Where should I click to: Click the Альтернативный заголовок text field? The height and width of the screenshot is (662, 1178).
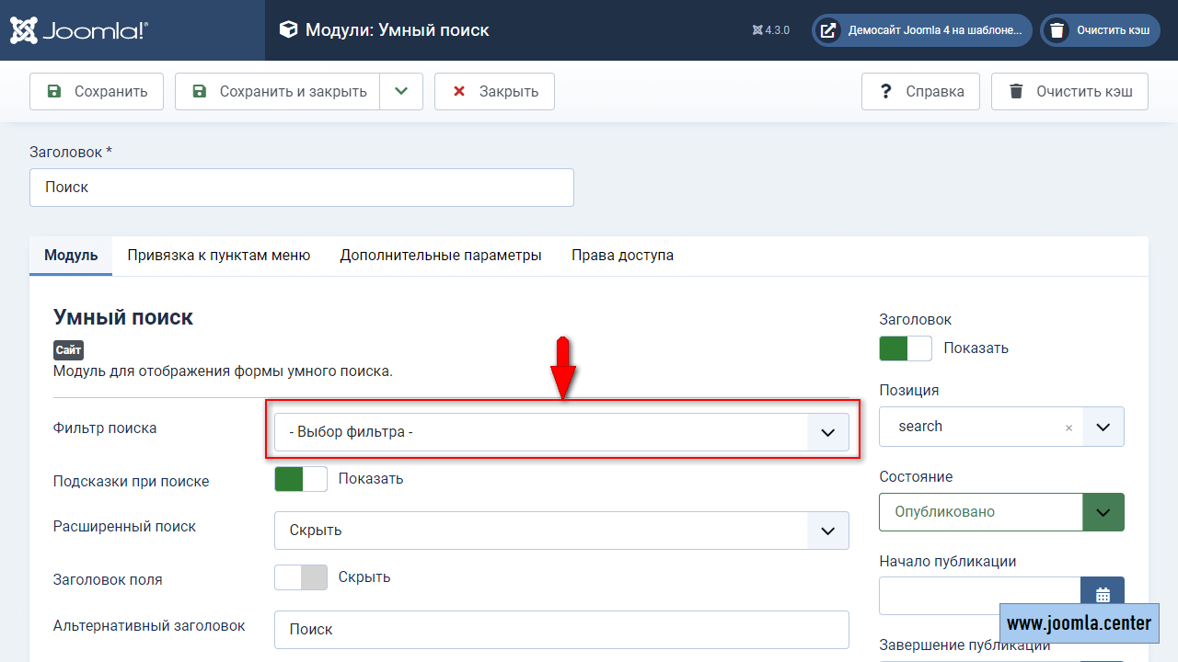[x=561, y=630]
